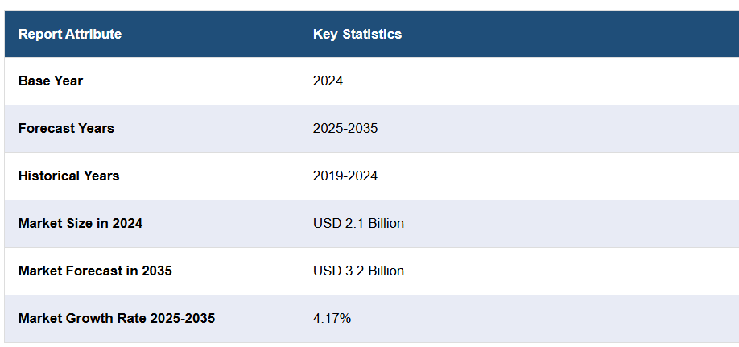This screenshot has width=739, height=347.
Task: Click the 2025-2035 forecast years value
Action: click(x=345, y=128)
